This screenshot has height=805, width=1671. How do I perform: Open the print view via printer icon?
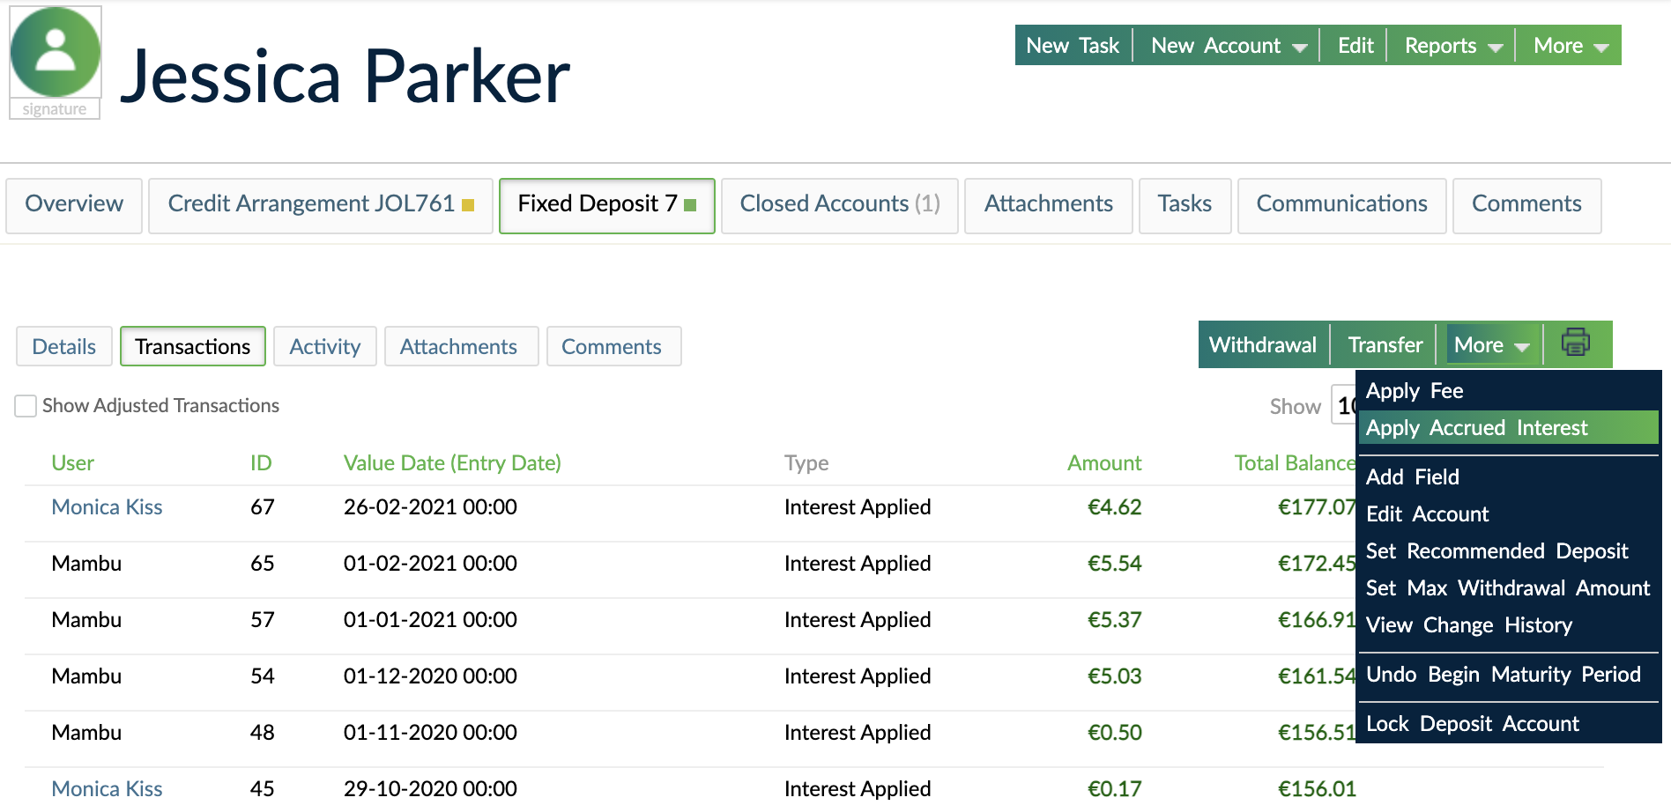(x=1576, y=344)
